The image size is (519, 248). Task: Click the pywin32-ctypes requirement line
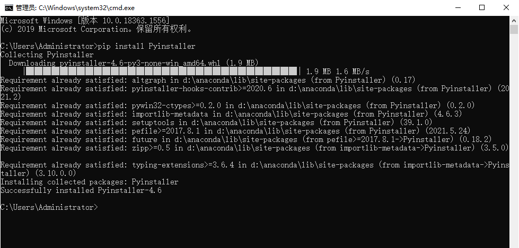[x=237, y=105]
